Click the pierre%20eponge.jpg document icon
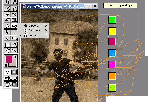 [x=24, y=6]
